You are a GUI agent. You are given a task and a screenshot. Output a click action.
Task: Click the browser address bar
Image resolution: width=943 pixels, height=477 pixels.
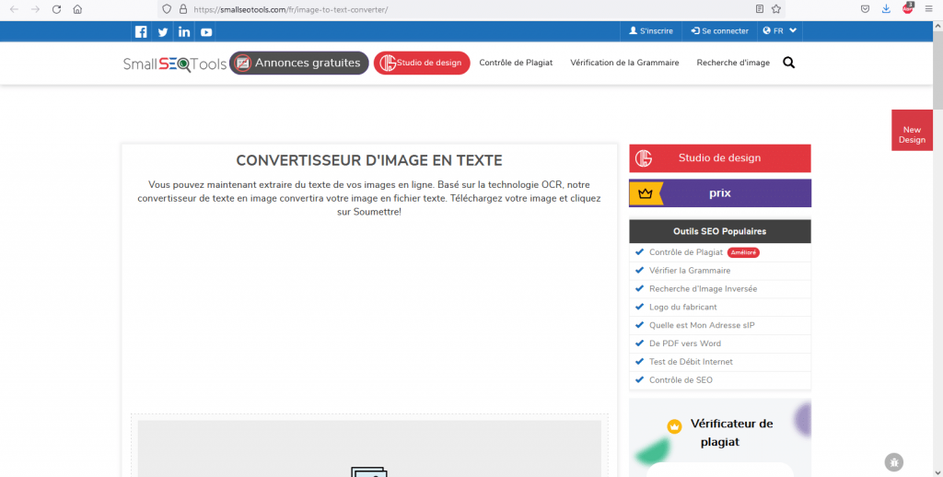point(460,9)
